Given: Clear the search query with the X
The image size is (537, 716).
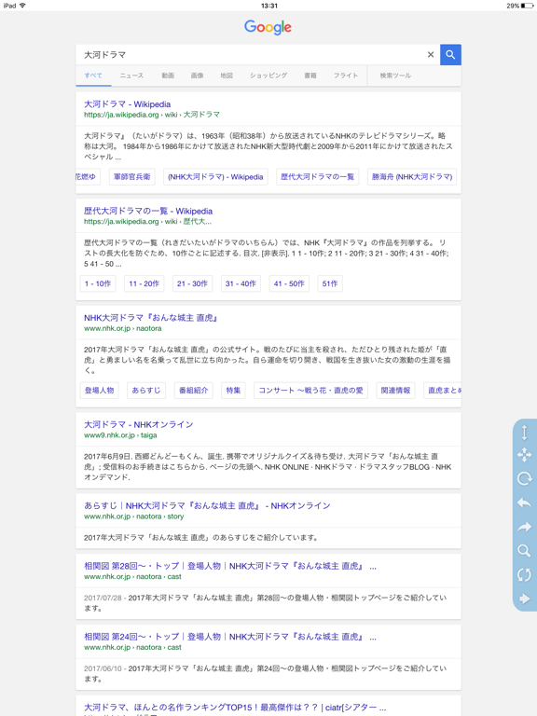Looking at the screenshot, I should pos(430,55).
